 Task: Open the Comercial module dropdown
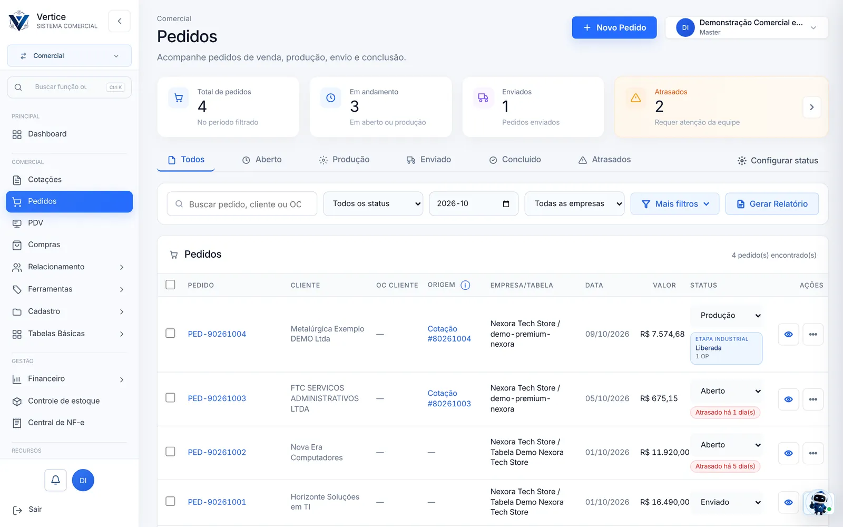pyautogui.click(x=69, y=56)
